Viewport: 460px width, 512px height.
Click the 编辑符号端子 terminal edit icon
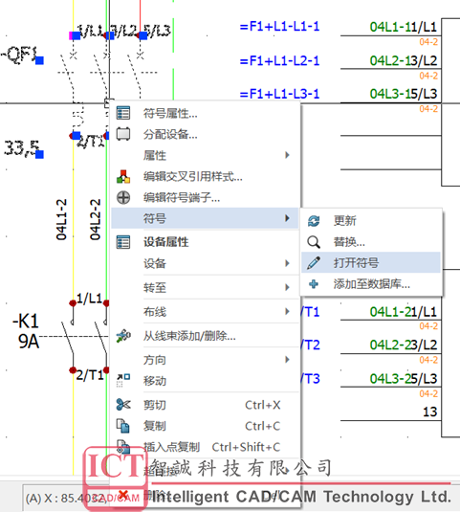[x=123, y=197]
